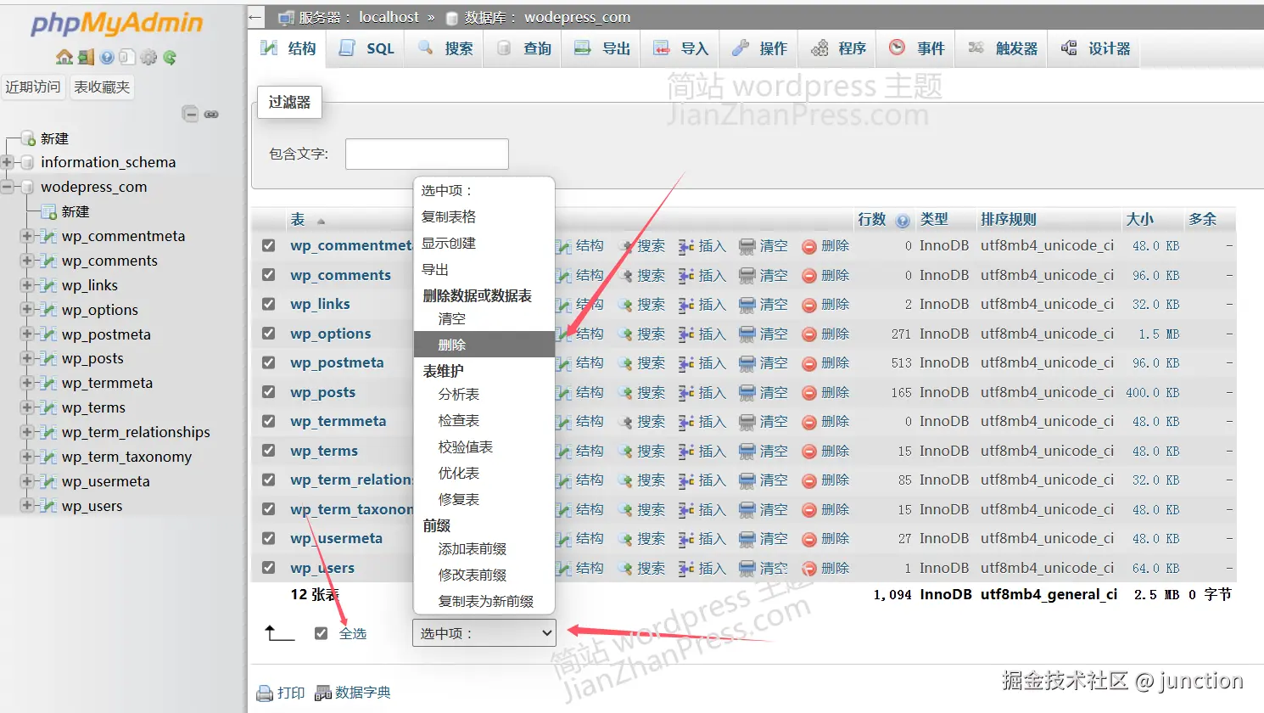Click the empty icon for wp_comments
Image resolution: width=1264 pixels, height=713 pixels.
point(747,276)
